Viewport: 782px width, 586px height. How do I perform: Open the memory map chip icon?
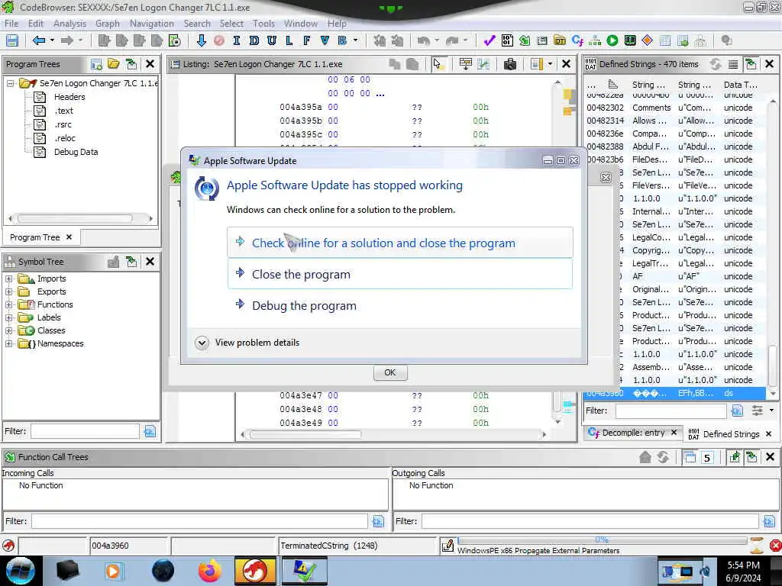click(x=630, y=40)
